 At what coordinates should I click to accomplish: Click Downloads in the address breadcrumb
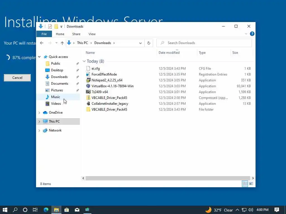tap(103, 43)
